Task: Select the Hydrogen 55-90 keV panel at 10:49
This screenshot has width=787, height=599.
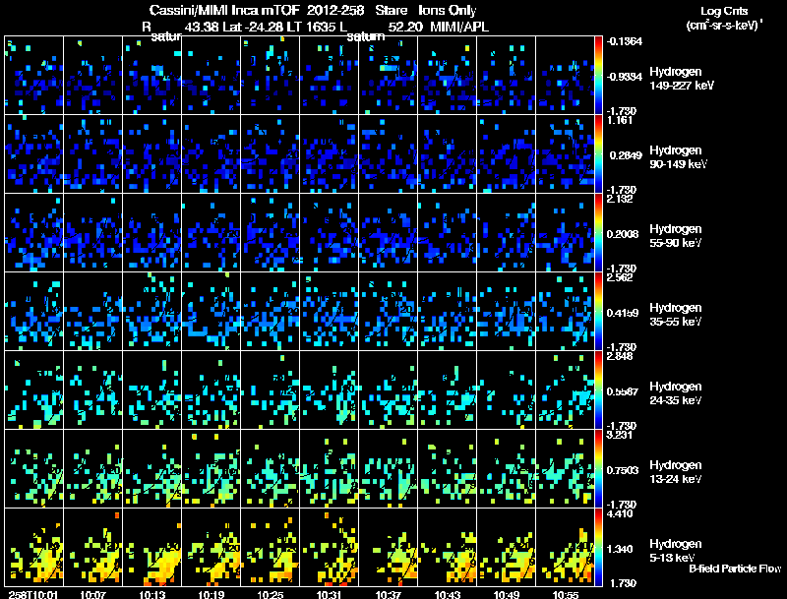Action: (x=507, y=233)
